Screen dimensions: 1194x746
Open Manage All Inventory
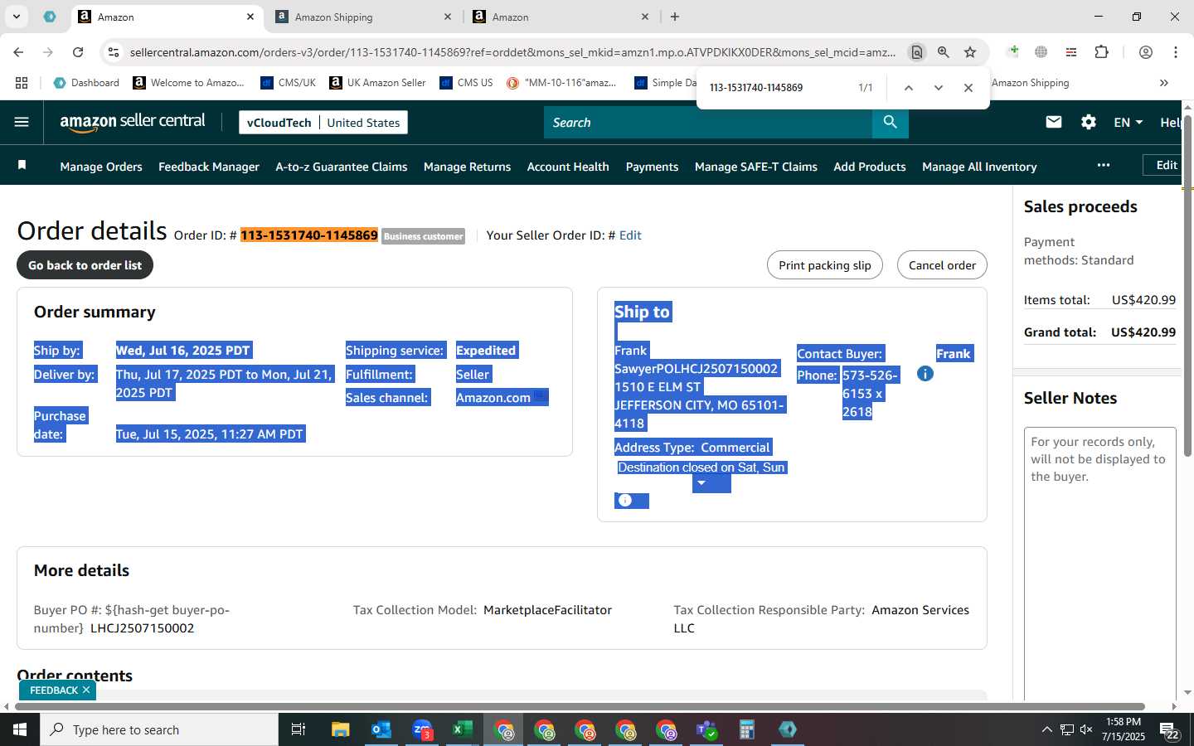pos(979,167)
